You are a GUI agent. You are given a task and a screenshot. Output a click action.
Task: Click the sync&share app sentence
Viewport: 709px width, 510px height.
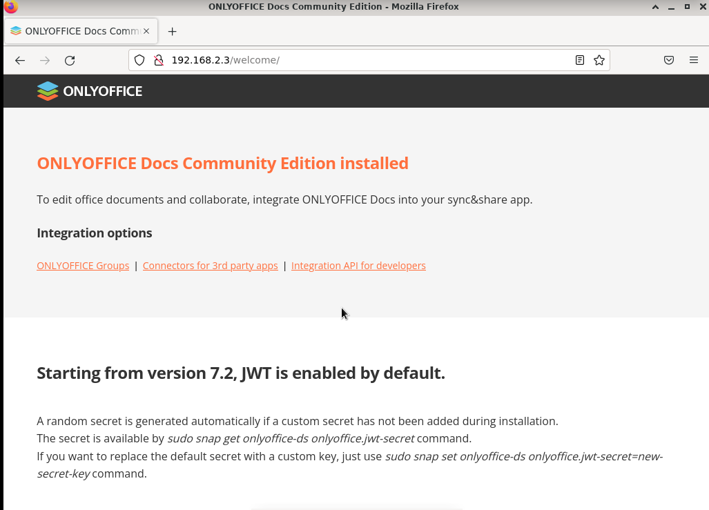coord(284,200)
